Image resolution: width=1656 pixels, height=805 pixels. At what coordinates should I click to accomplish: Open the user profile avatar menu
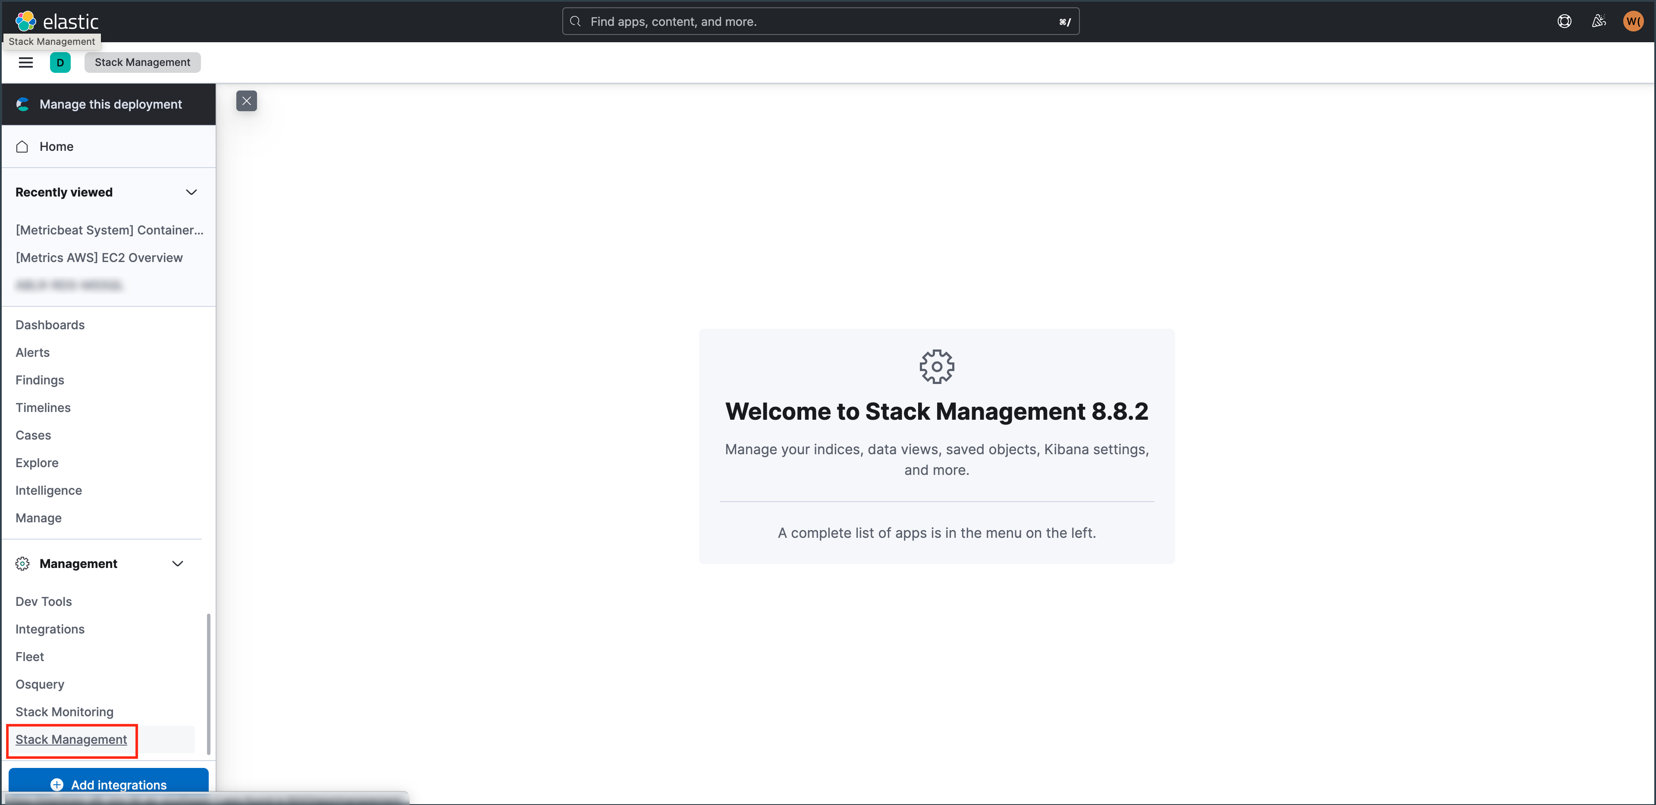[1634, 21]
